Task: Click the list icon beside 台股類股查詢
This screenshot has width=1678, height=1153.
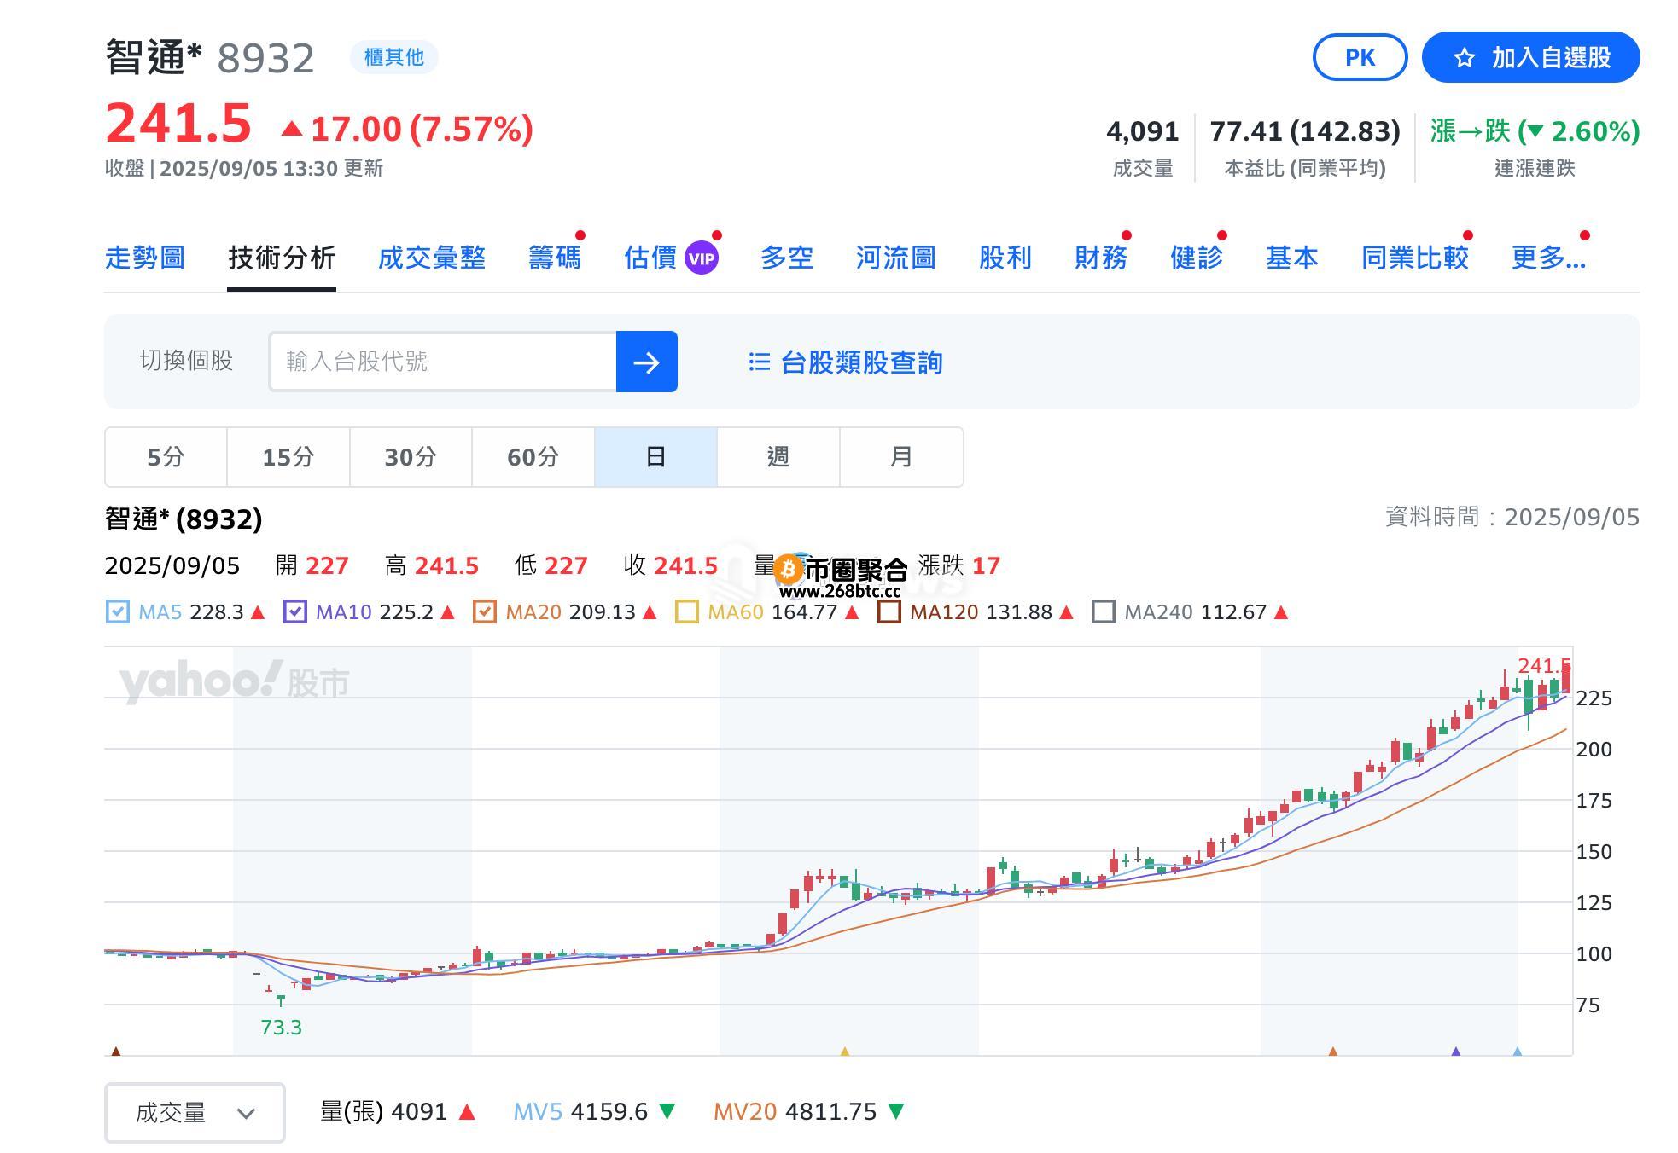Action: click(759, 362)
